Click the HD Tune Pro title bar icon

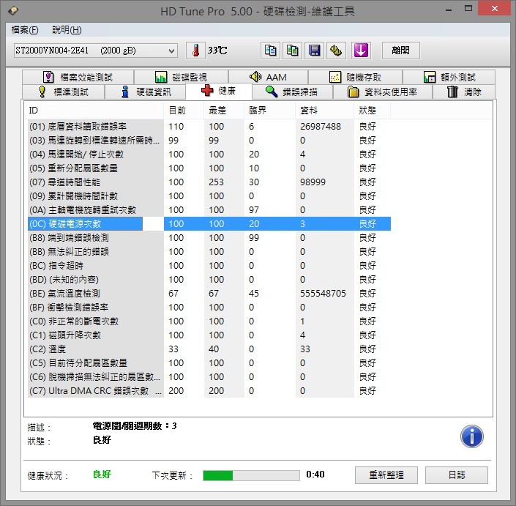point(13,11)
